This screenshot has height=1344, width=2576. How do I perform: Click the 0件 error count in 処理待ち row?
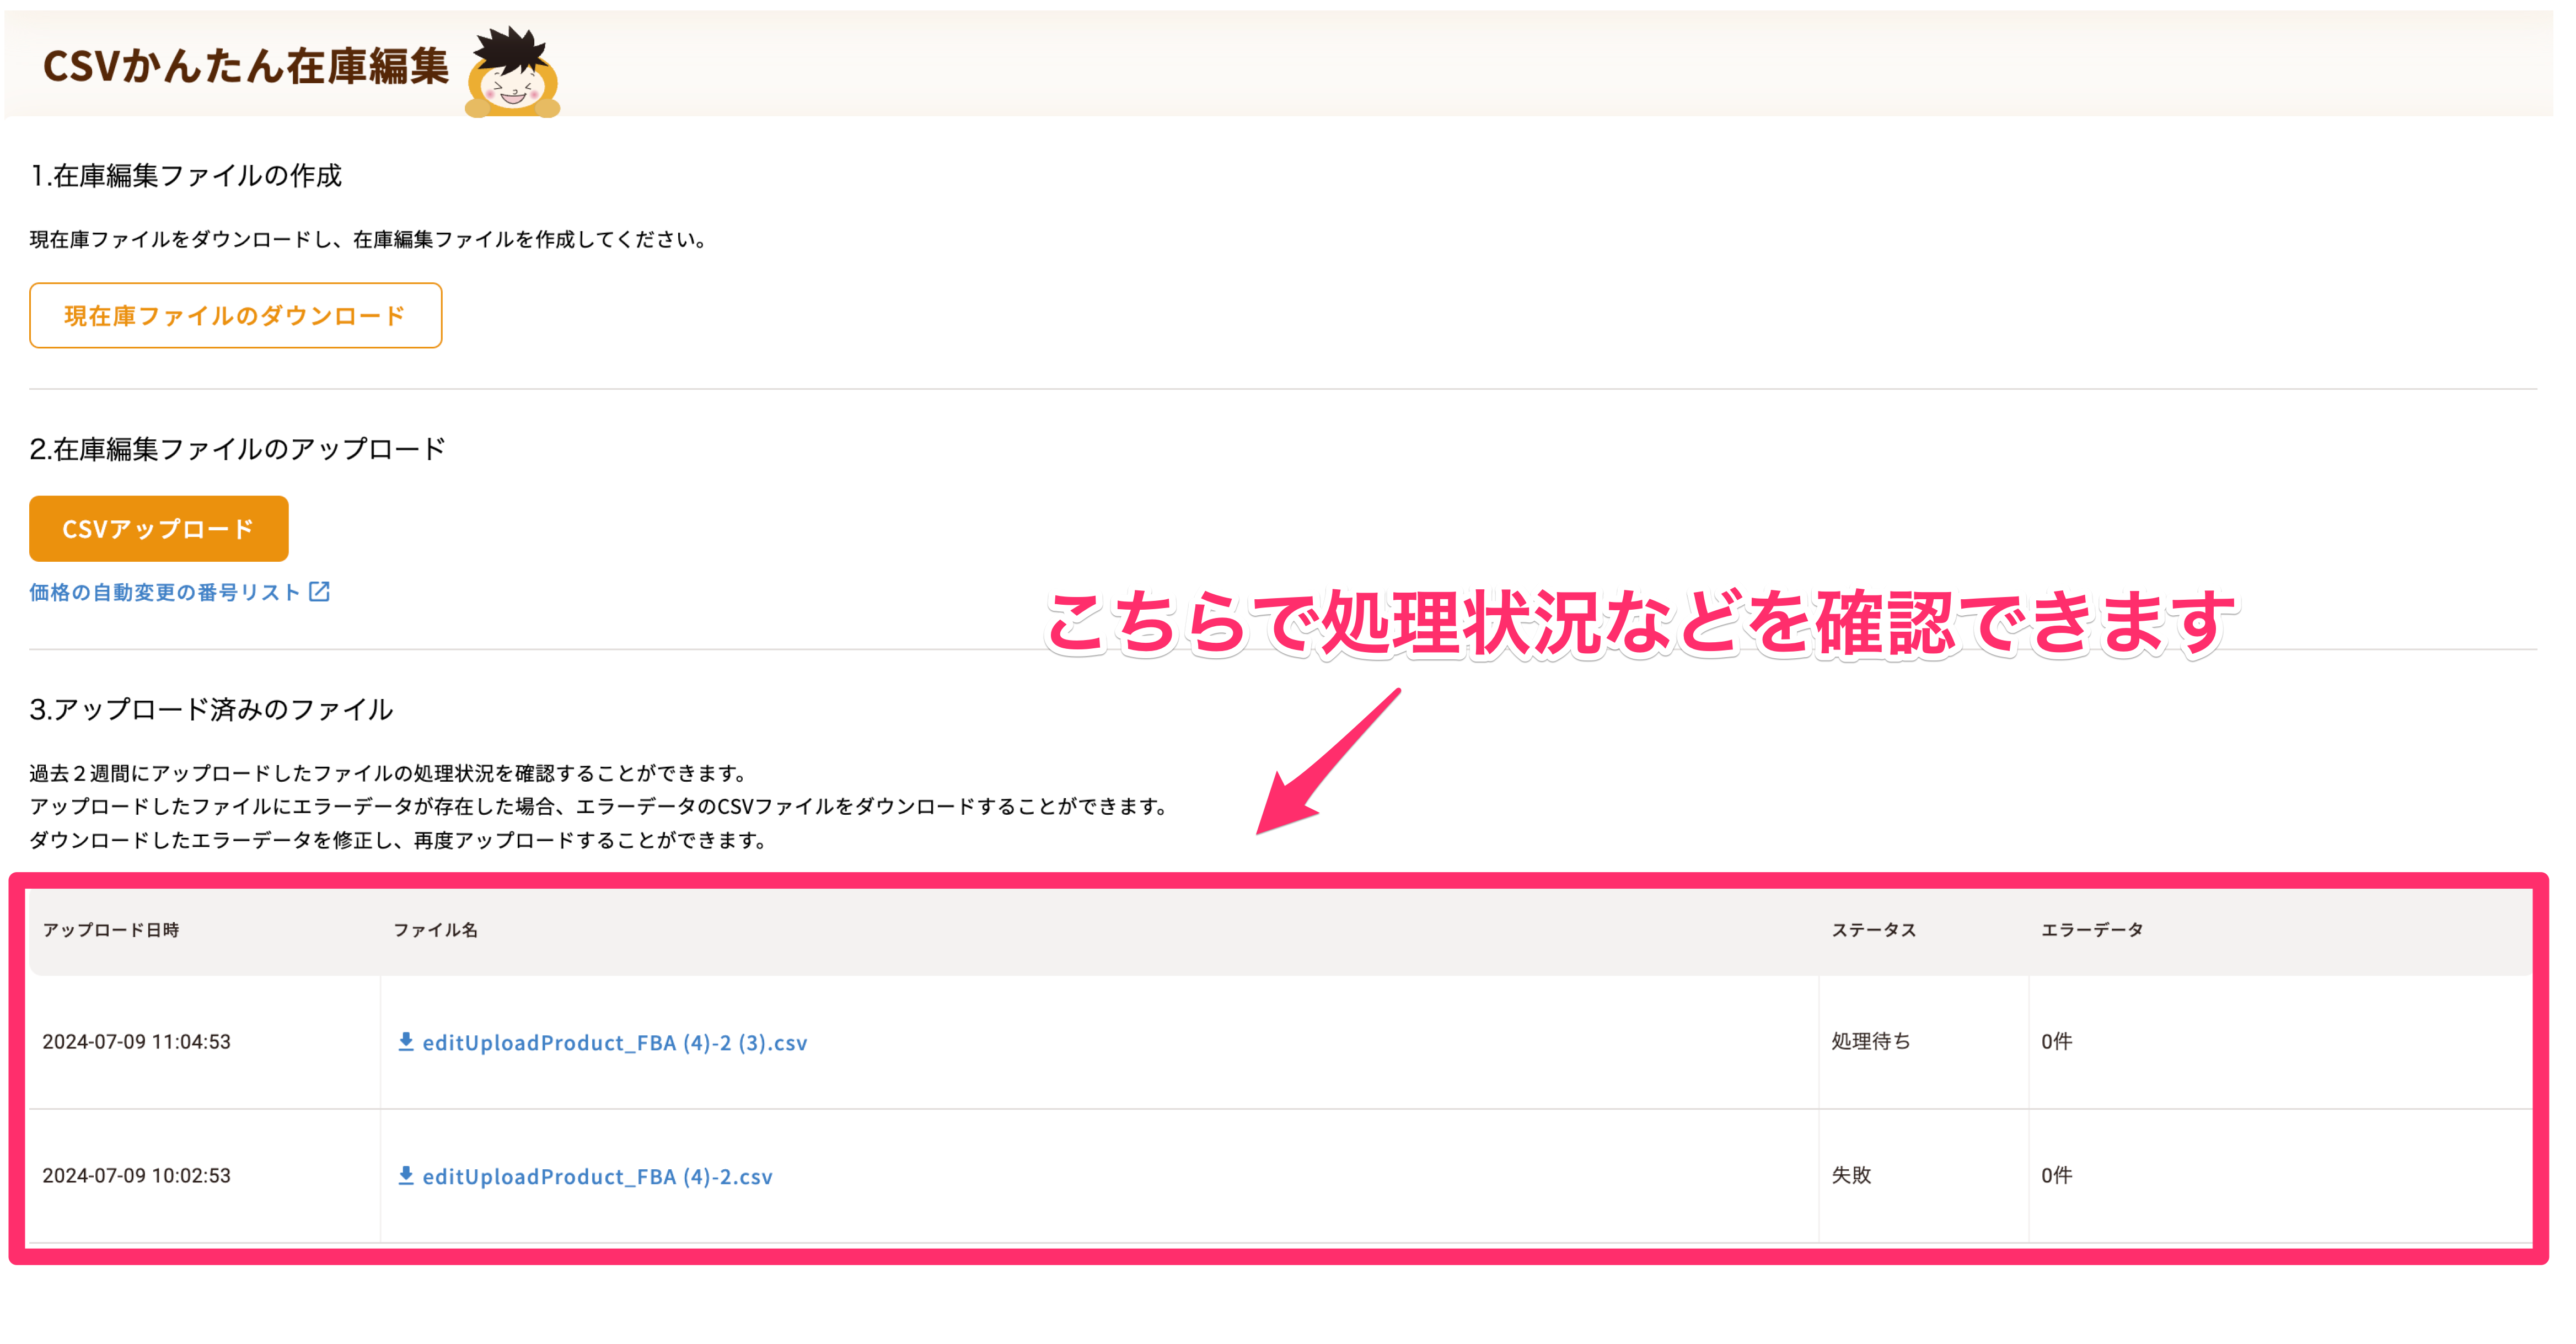[x=2057, y=1042]
